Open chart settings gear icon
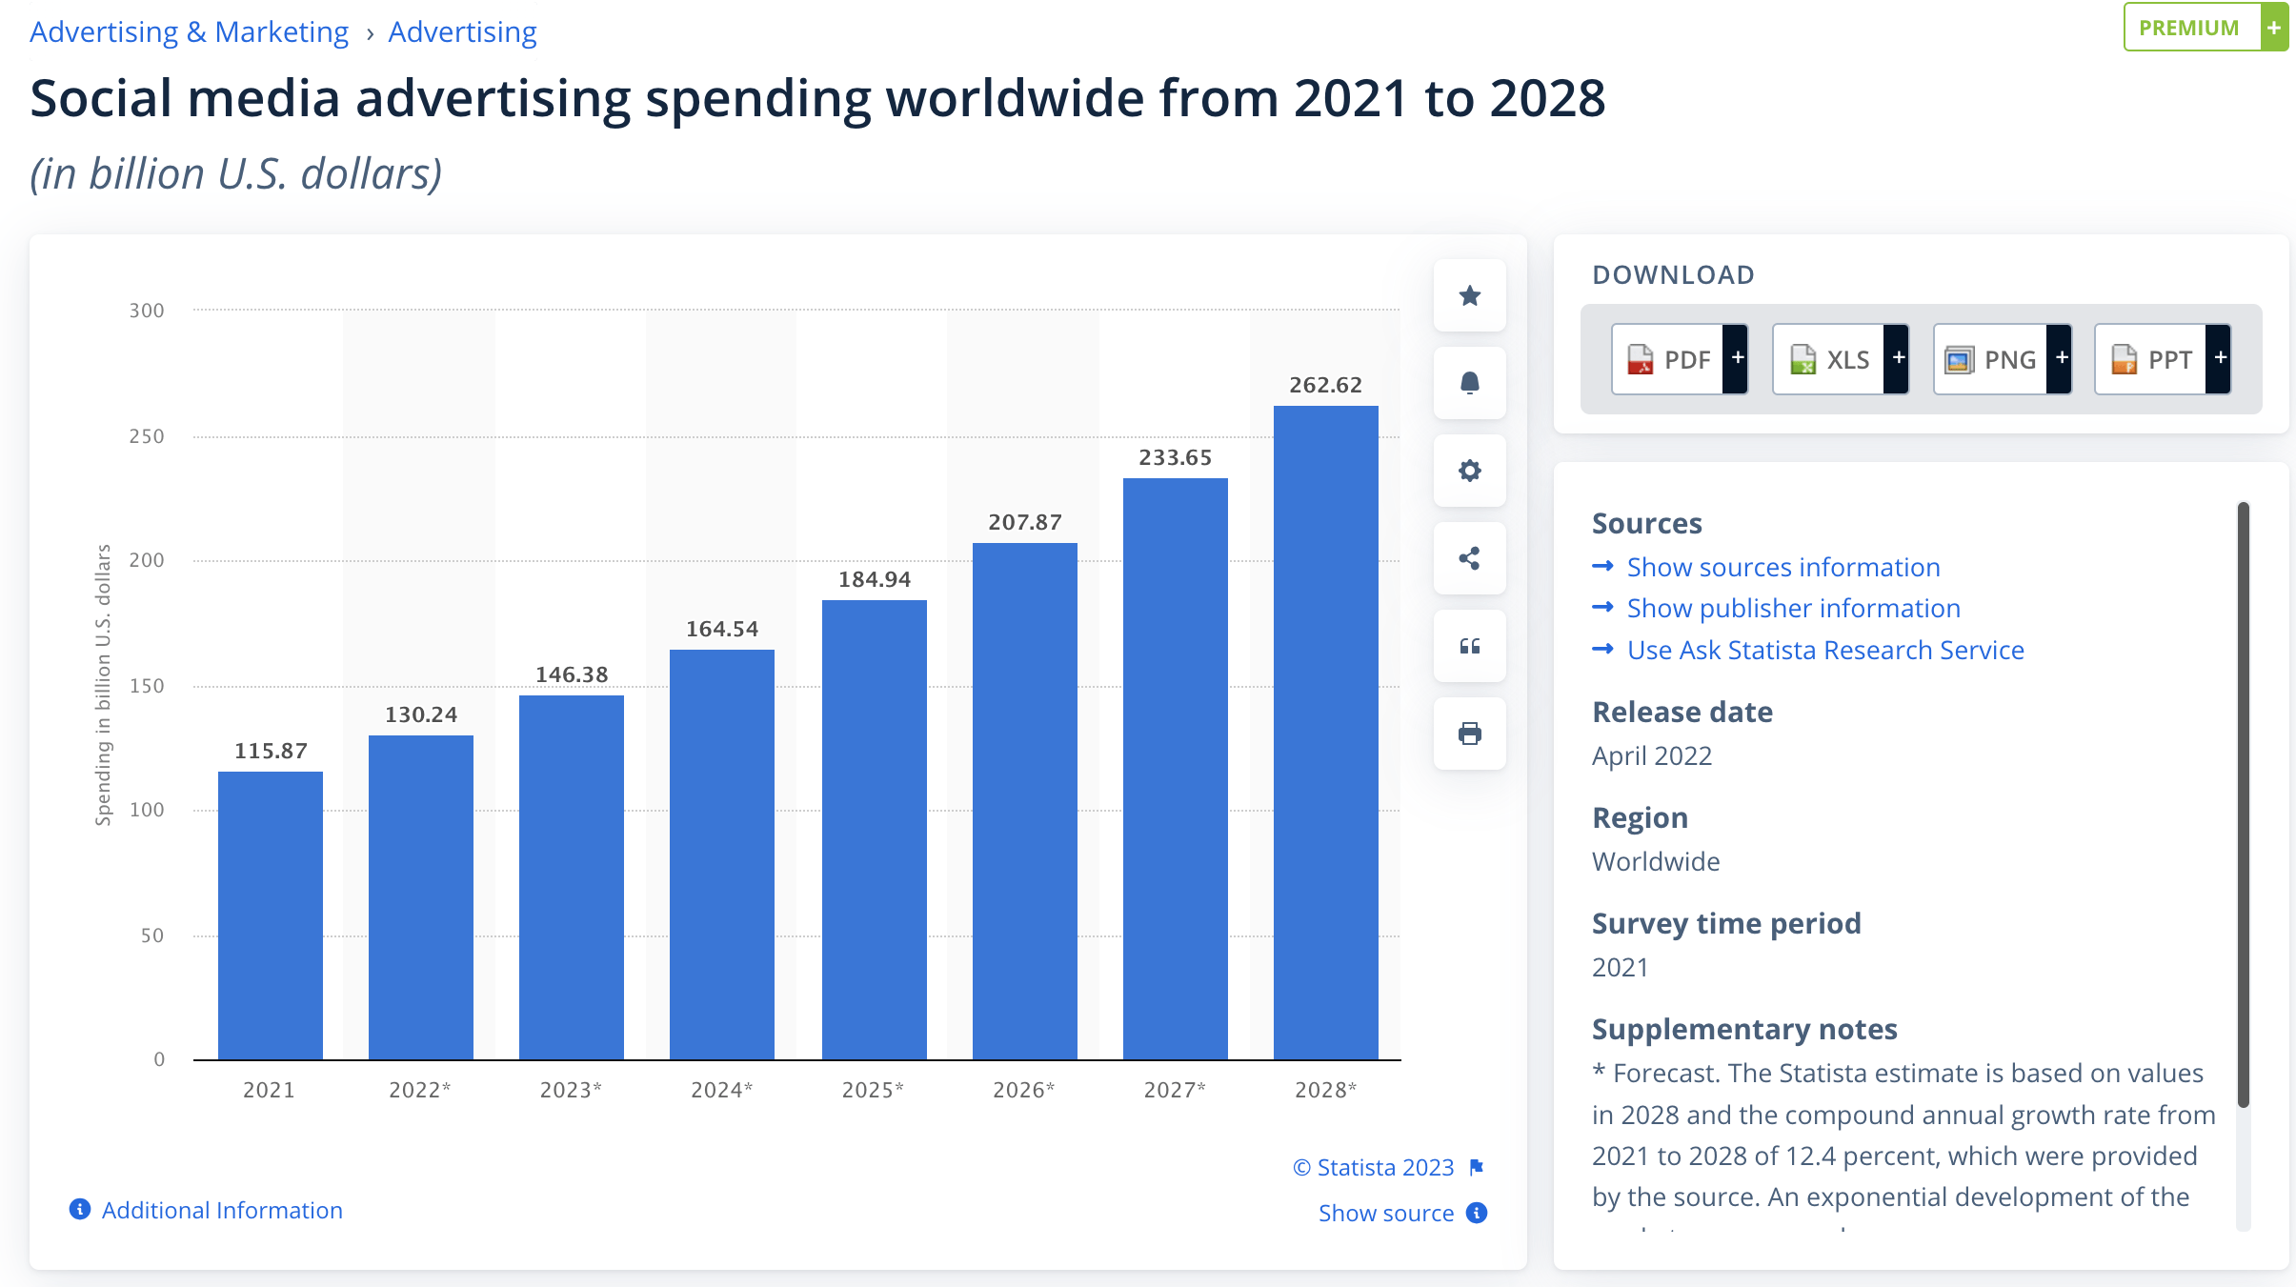The width and height of the screenshot is (2296, 1287). pos(1469,471)
